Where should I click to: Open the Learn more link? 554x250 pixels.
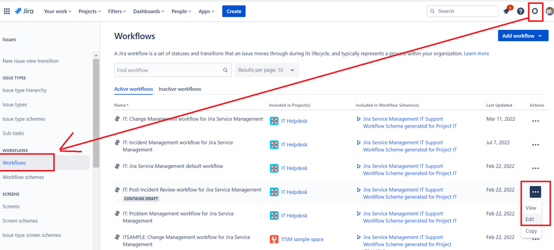[x=476, y=53]
